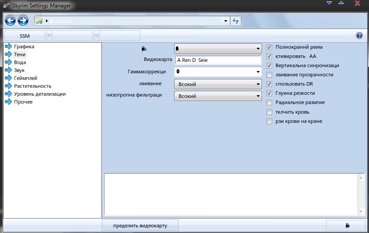Select Растительность in the left list
Image resolution: width=369 pixels, height=233 pixels.
[32, 86]
